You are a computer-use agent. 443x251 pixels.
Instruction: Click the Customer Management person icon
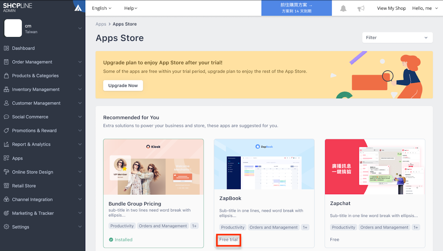(6, 103)
